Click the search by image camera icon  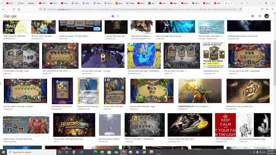[113, 16]
